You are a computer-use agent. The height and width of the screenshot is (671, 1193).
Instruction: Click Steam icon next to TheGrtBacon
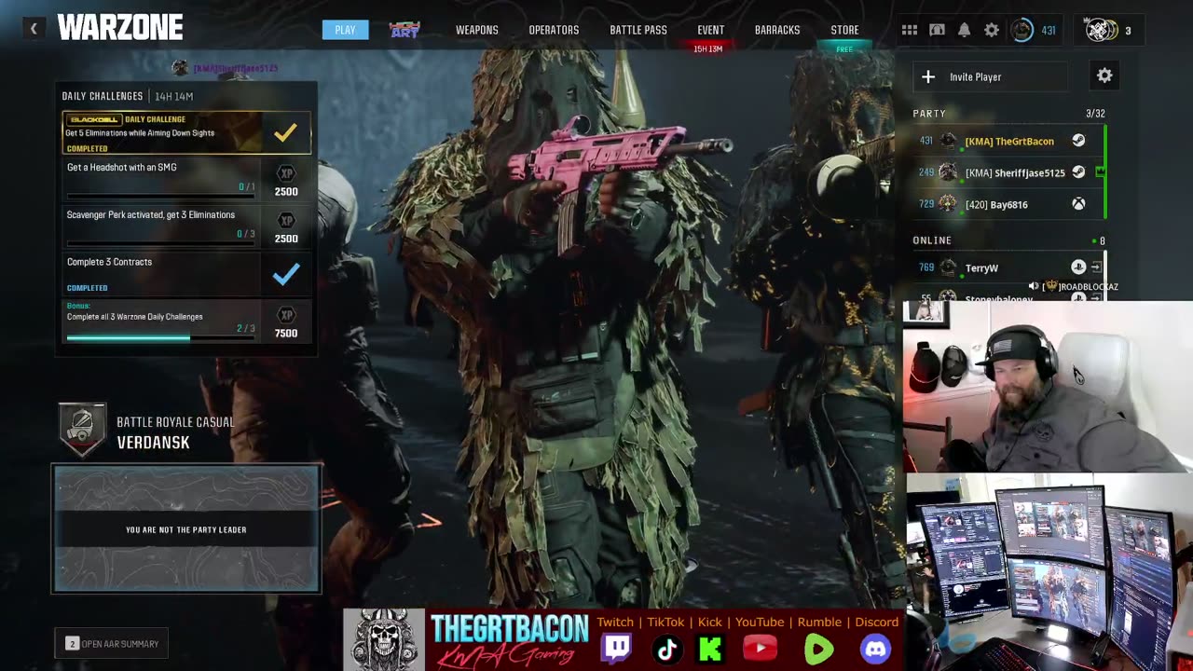pos(1078,141)
